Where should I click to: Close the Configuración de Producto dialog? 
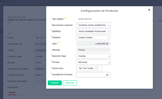(x=149, y=10)
